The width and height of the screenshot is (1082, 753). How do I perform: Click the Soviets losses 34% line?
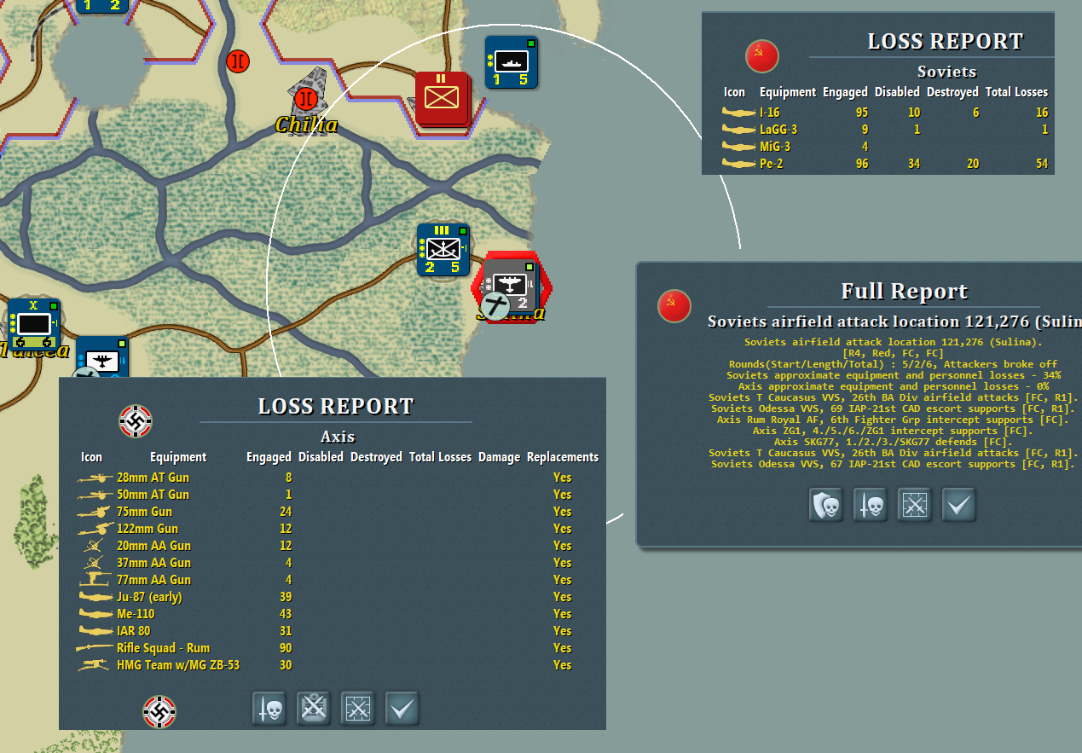[892, 375]
